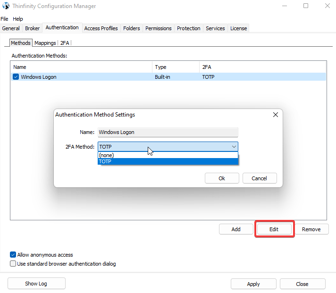This screenshot has width=336, height=293.
Task: Click the bottom Close button
Action: (x=302, y=284)
